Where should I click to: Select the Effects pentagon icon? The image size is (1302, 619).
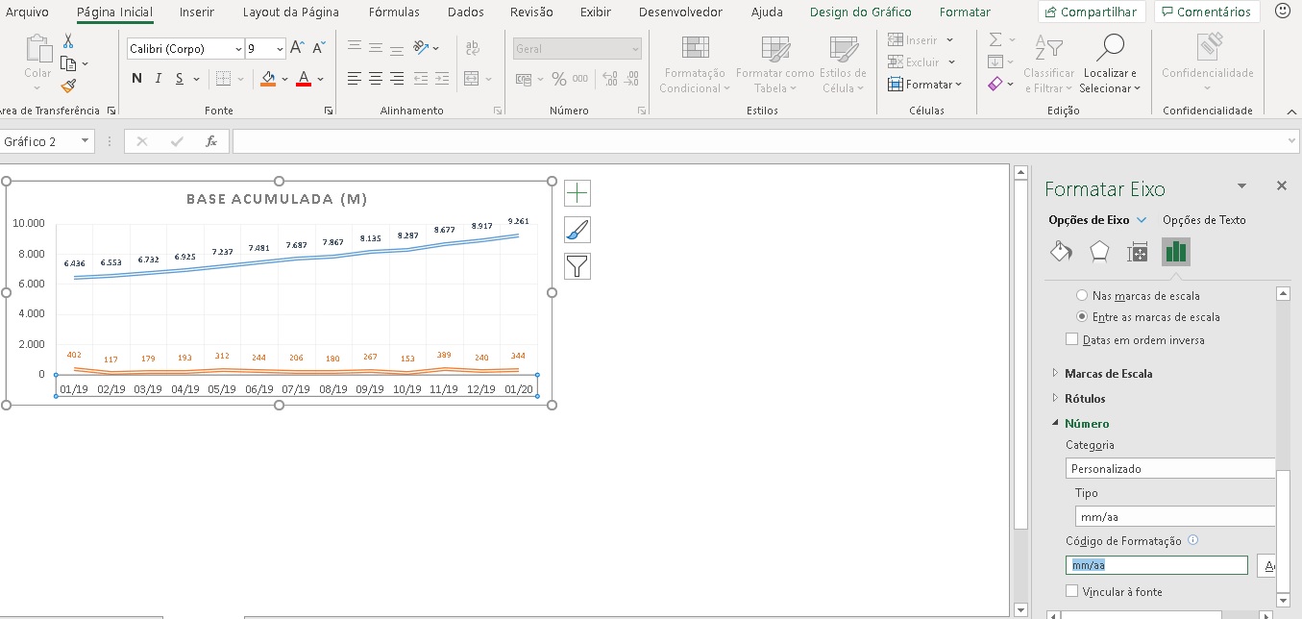[1099, 252]
